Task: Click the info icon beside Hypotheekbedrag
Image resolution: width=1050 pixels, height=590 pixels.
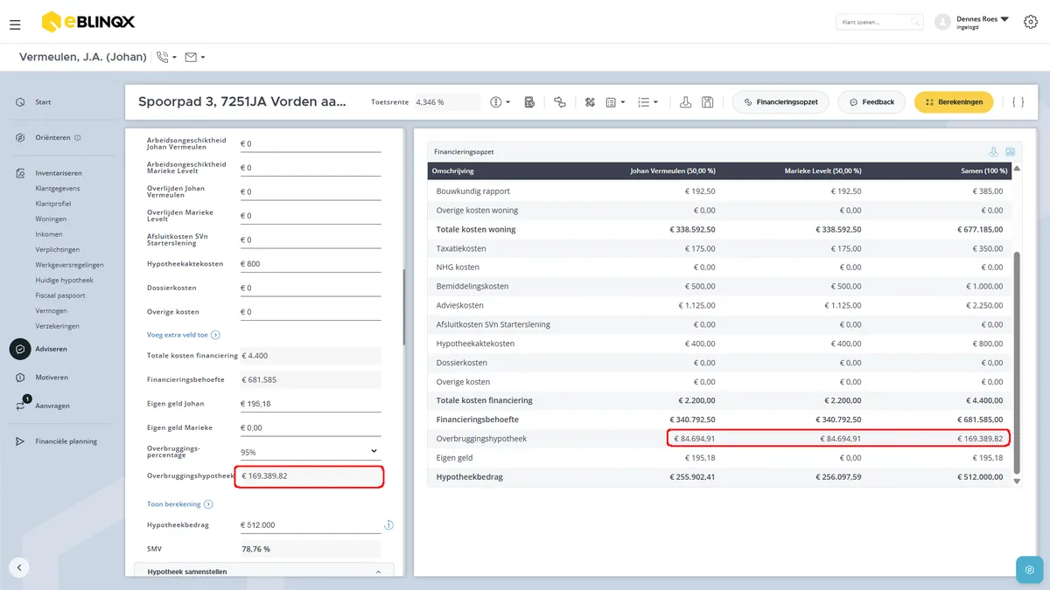Action: tap(388, 525)
